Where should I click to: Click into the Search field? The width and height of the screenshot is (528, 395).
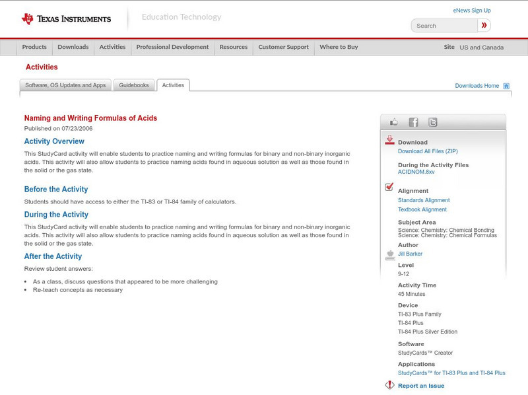[444, 26]
